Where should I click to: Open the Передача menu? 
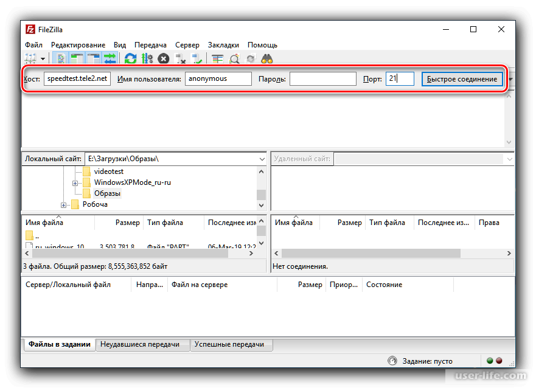pos(150,45)
